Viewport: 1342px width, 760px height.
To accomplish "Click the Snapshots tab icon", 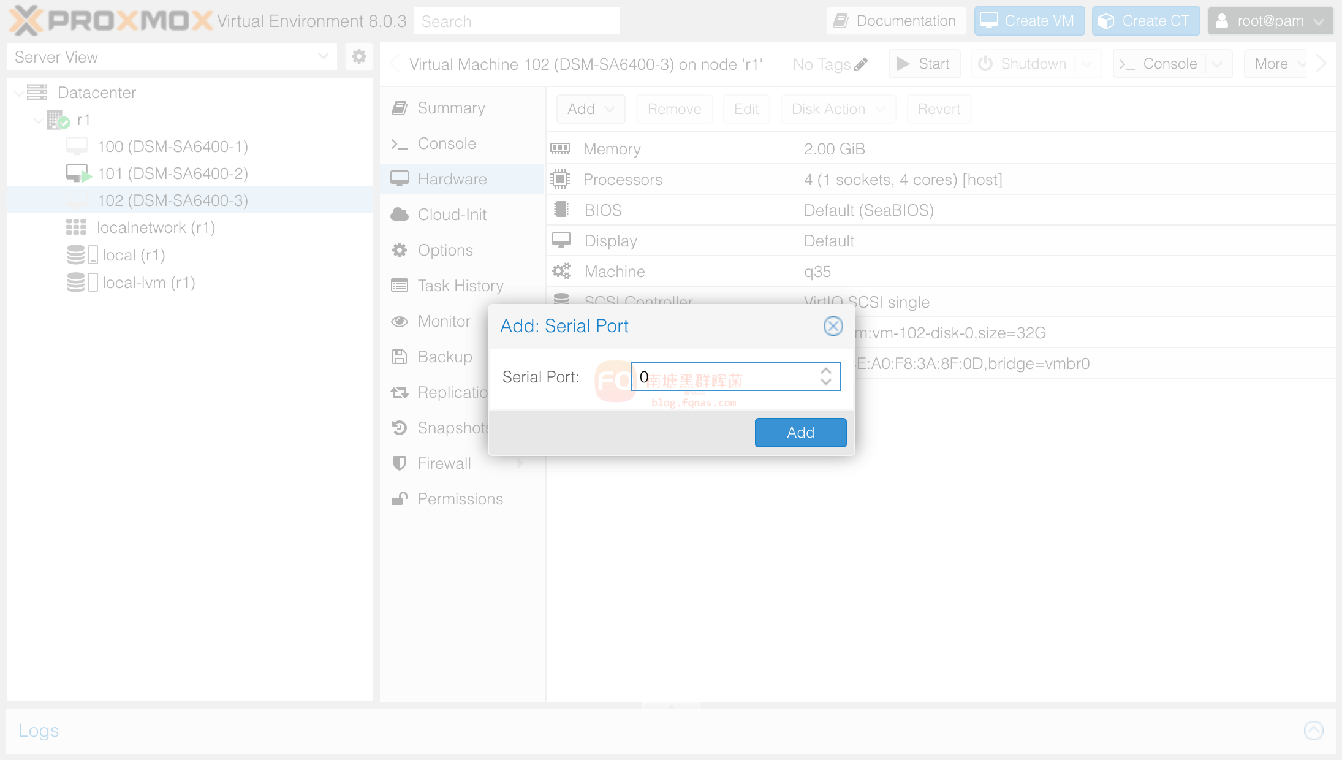I will [399, 427].
